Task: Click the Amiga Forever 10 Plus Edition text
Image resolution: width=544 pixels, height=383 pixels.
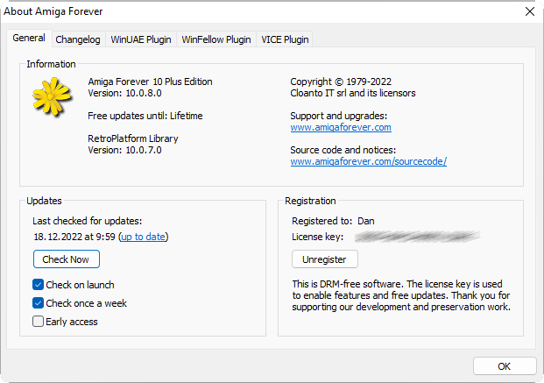Action: (150, 82)
